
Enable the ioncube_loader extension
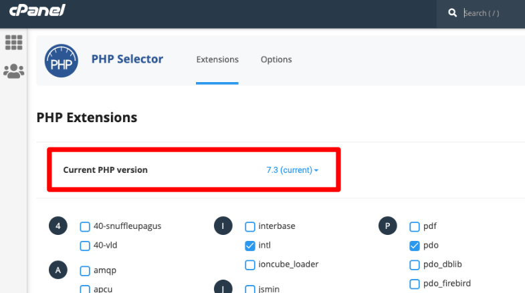coord(249,264)
